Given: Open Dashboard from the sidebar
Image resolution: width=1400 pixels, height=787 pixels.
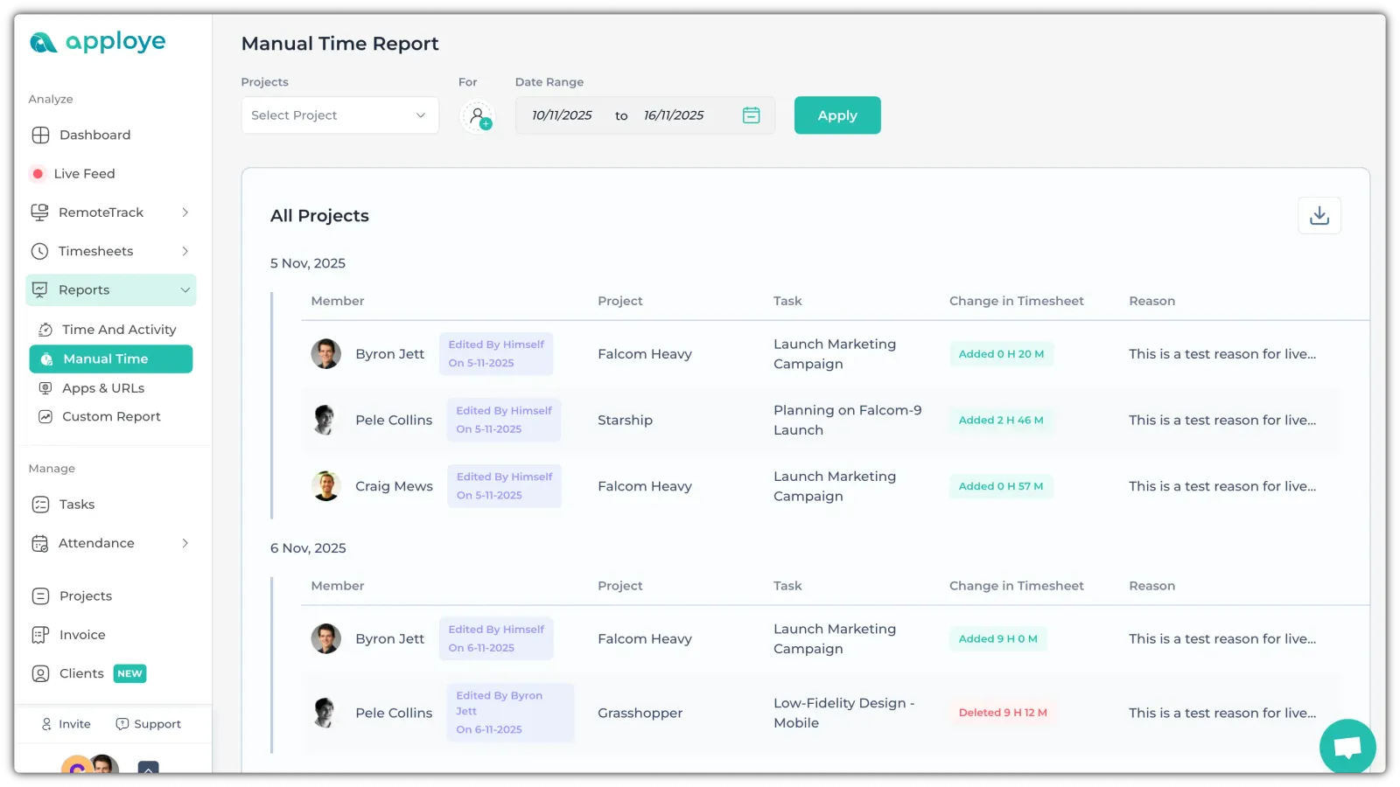Looking at the screenshot, I should point(94,135).
